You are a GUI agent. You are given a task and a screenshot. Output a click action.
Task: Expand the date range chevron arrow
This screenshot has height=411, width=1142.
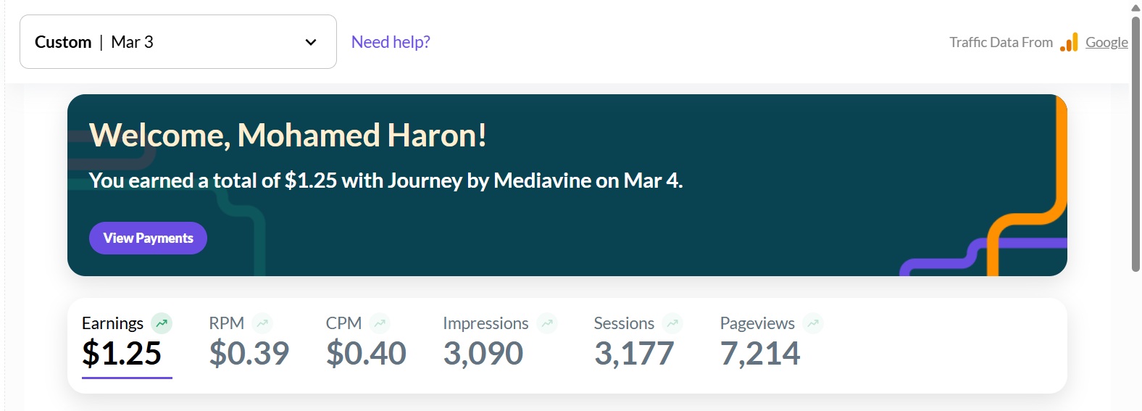click(311, 42)
